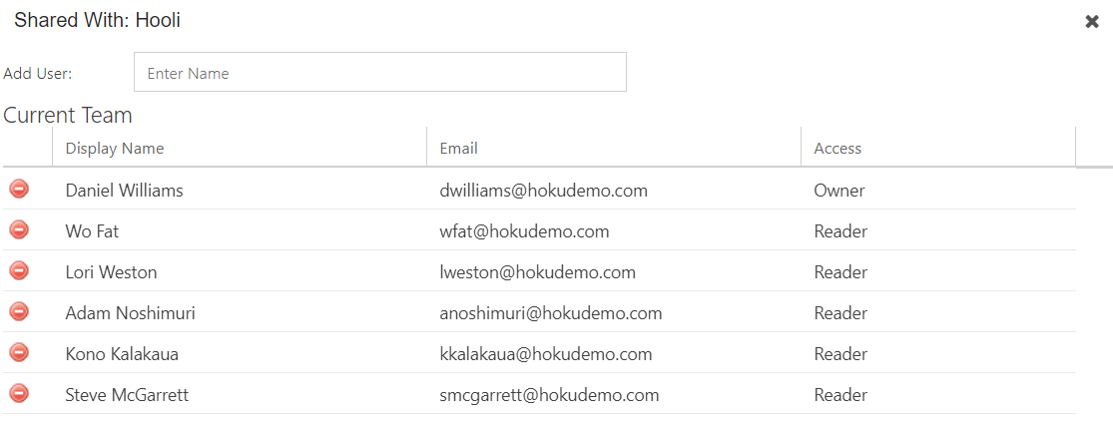Sort by the Display Name column header

tap(114, 149)
